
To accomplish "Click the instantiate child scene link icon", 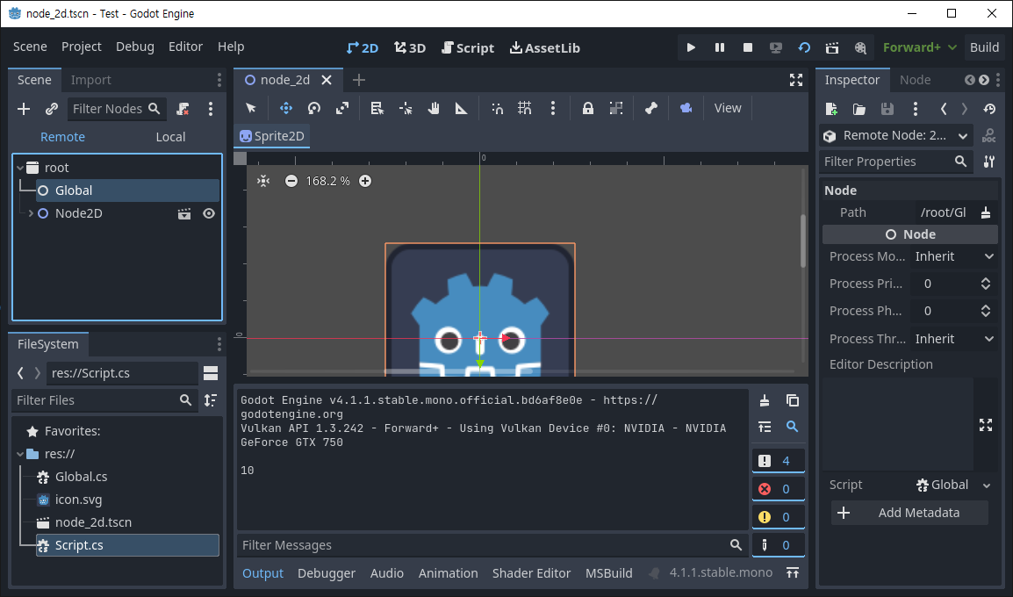I will (52, 109).
